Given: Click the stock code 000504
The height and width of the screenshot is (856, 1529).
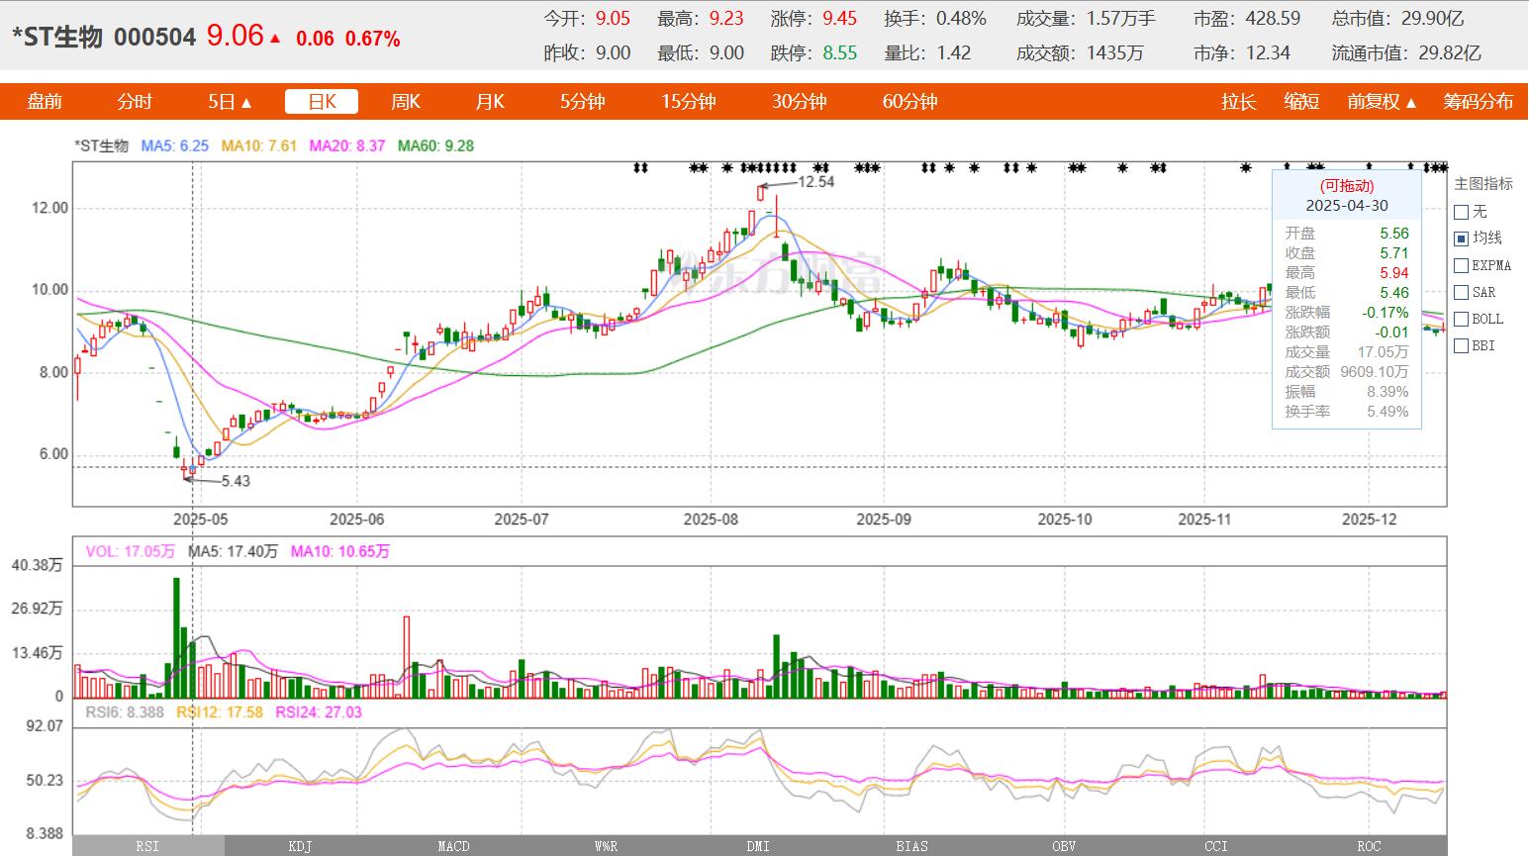Looking at the screenshot, I should [x=155, y=38].
